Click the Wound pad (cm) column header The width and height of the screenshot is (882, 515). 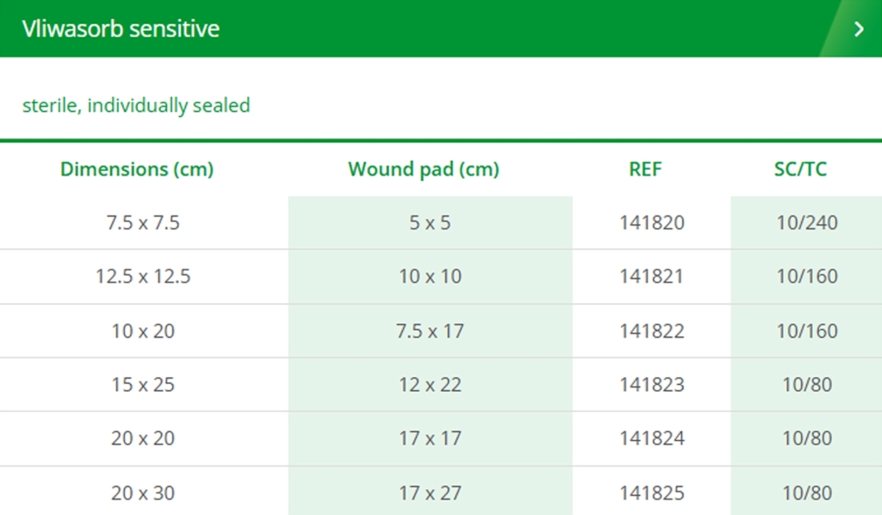point(424,170)
